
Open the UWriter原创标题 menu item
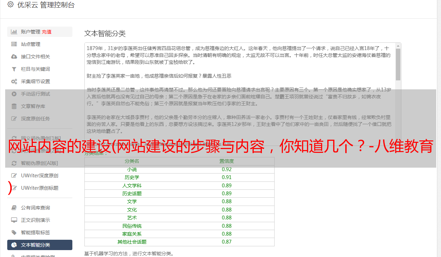point(40,188)
